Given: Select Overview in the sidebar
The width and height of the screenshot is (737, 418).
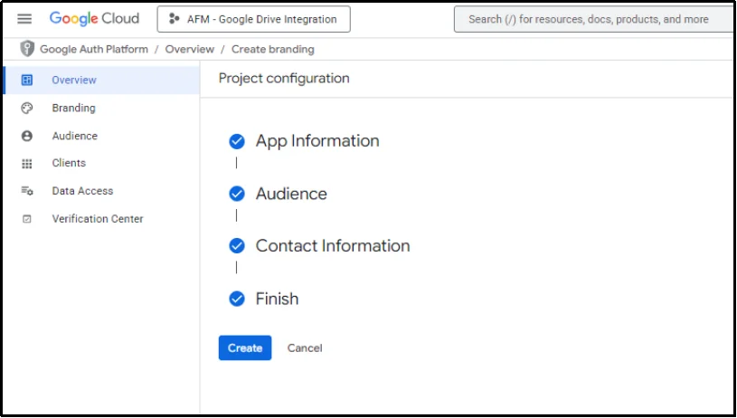Looking at the screenshot, I should click(x=102, y=80).
